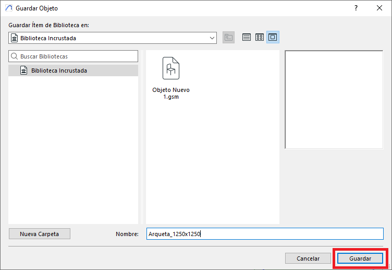Focus the Nombre text field
Screen dimensions: 392x270
(265, 234)
